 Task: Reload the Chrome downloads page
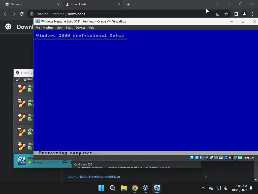(x=22, y=14)
